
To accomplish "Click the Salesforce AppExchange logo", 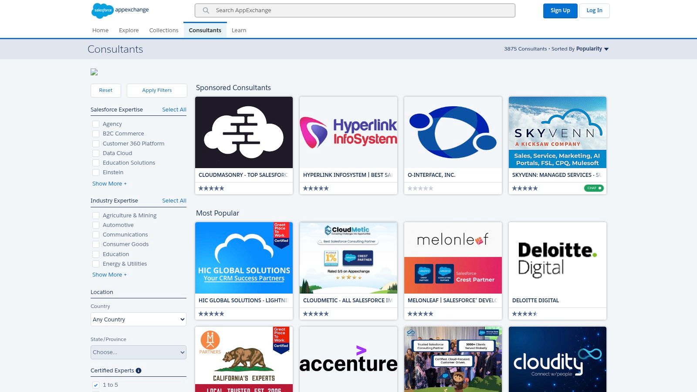I will [119, 10].
